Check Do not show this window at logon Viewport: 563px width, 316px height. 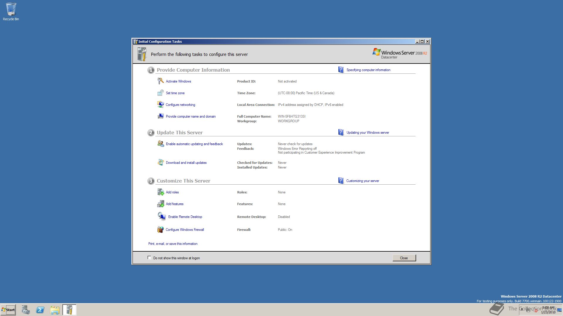[x=149, y=258]
